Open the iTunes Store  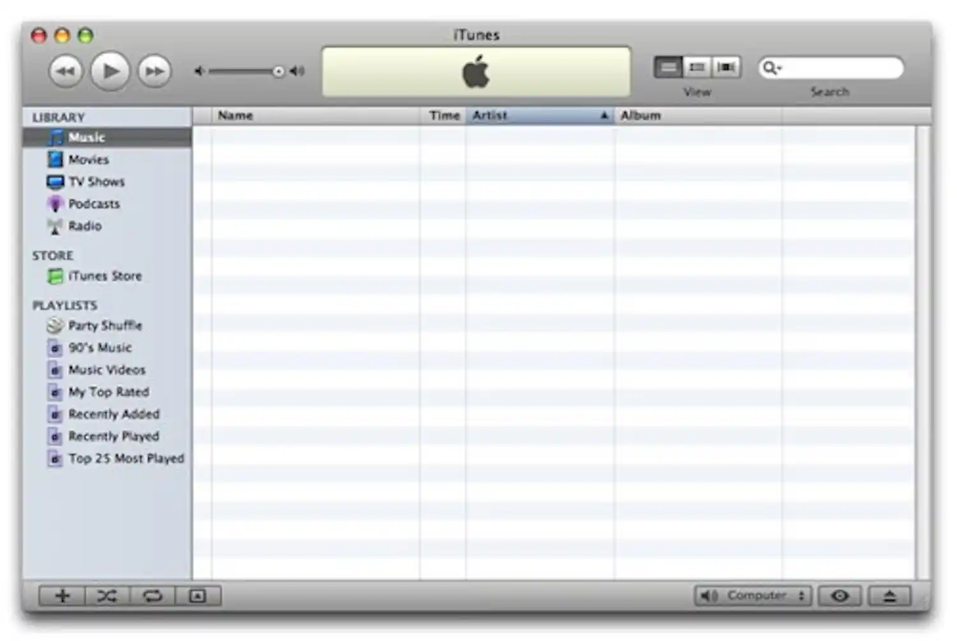(x=105, y=276)
